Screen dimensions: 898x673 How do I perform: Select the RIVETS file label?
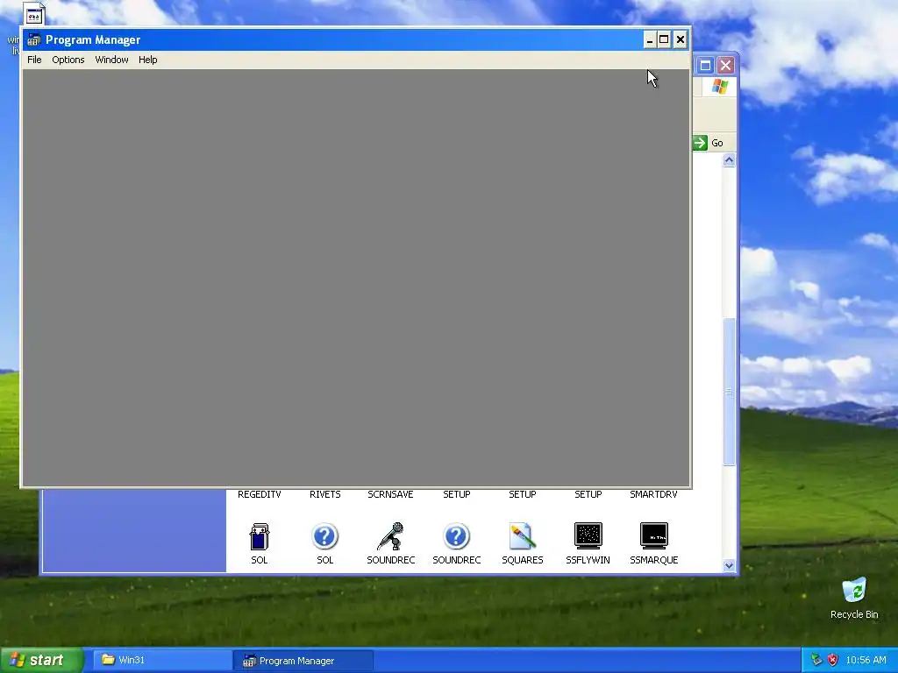click(324, 494)
